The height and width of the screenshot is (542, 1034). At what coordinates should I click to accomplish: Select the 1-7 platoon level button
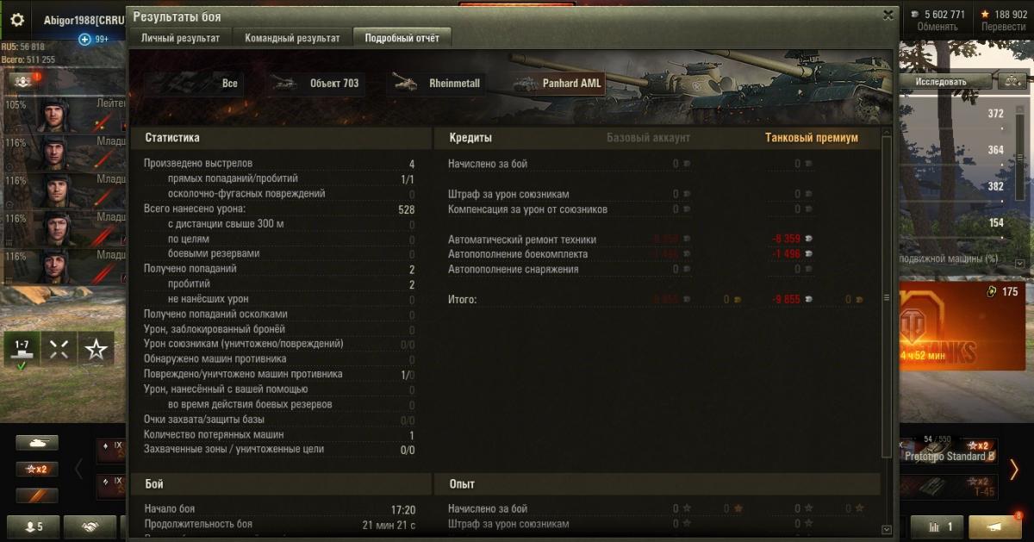click(x=21, y=349)
